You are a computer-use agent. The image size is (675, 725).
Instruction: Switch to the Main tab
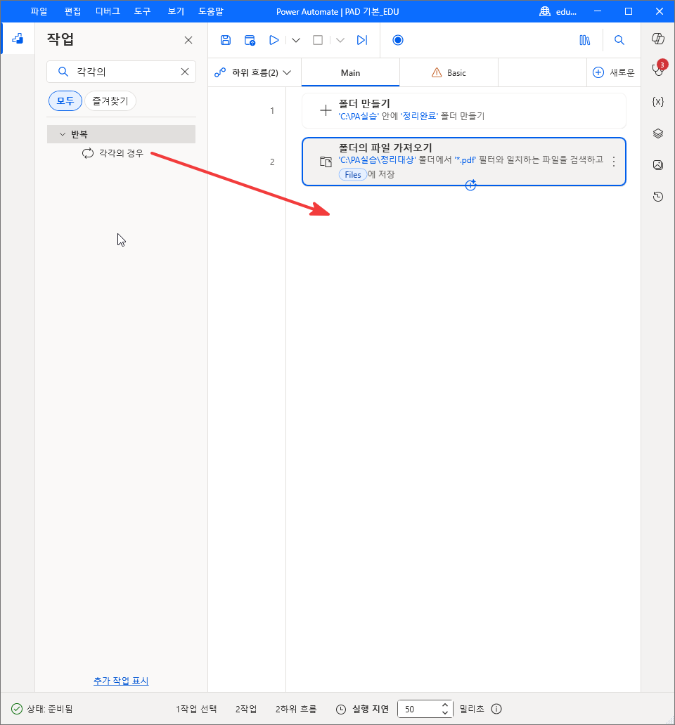[x=350, y=72]
